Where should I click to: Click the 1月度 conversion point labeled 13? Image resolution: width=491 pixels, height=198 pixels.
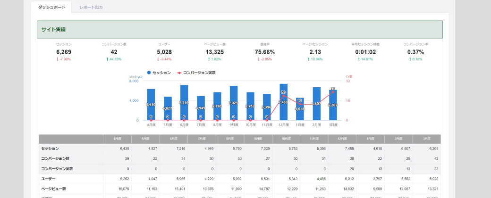pos(300,104)
